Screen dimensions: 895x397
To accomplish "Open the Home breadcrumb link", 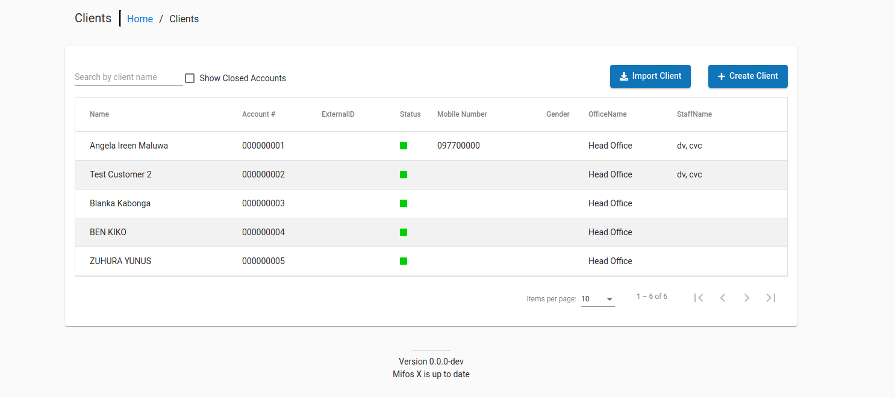I will point(140,19).
